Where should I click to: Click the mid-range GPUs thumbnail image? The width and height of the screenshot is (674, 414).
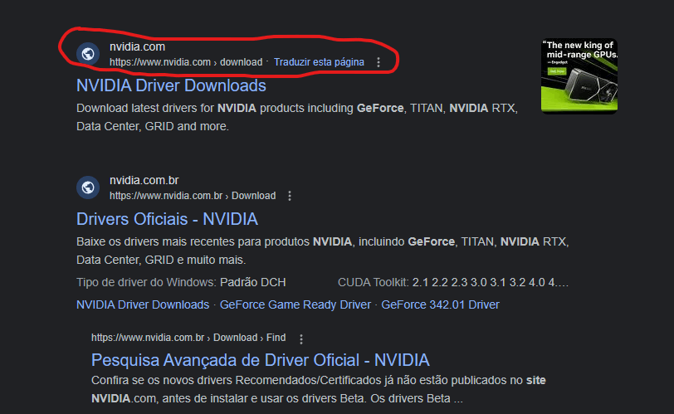coord(579,76)
